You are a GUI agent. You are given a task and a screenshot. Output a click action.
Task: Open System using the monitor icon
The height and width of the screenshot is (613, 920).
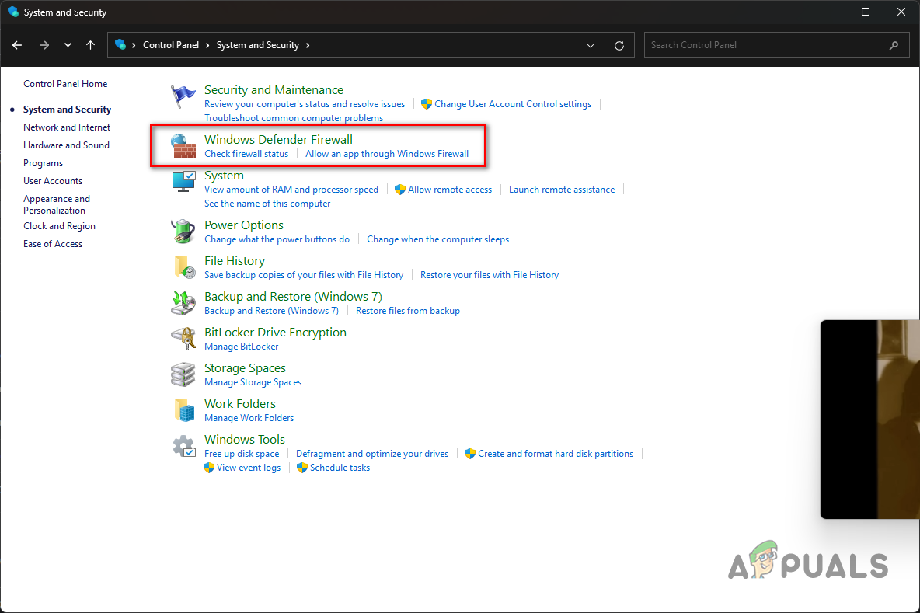pos(183,181)
